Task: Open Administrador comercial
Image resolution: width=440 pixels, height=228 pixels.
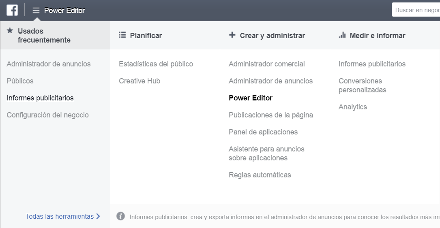Action: click(266, 64)
